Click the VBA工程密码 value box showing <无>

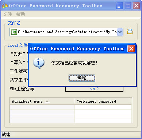[x=94, y=89]
